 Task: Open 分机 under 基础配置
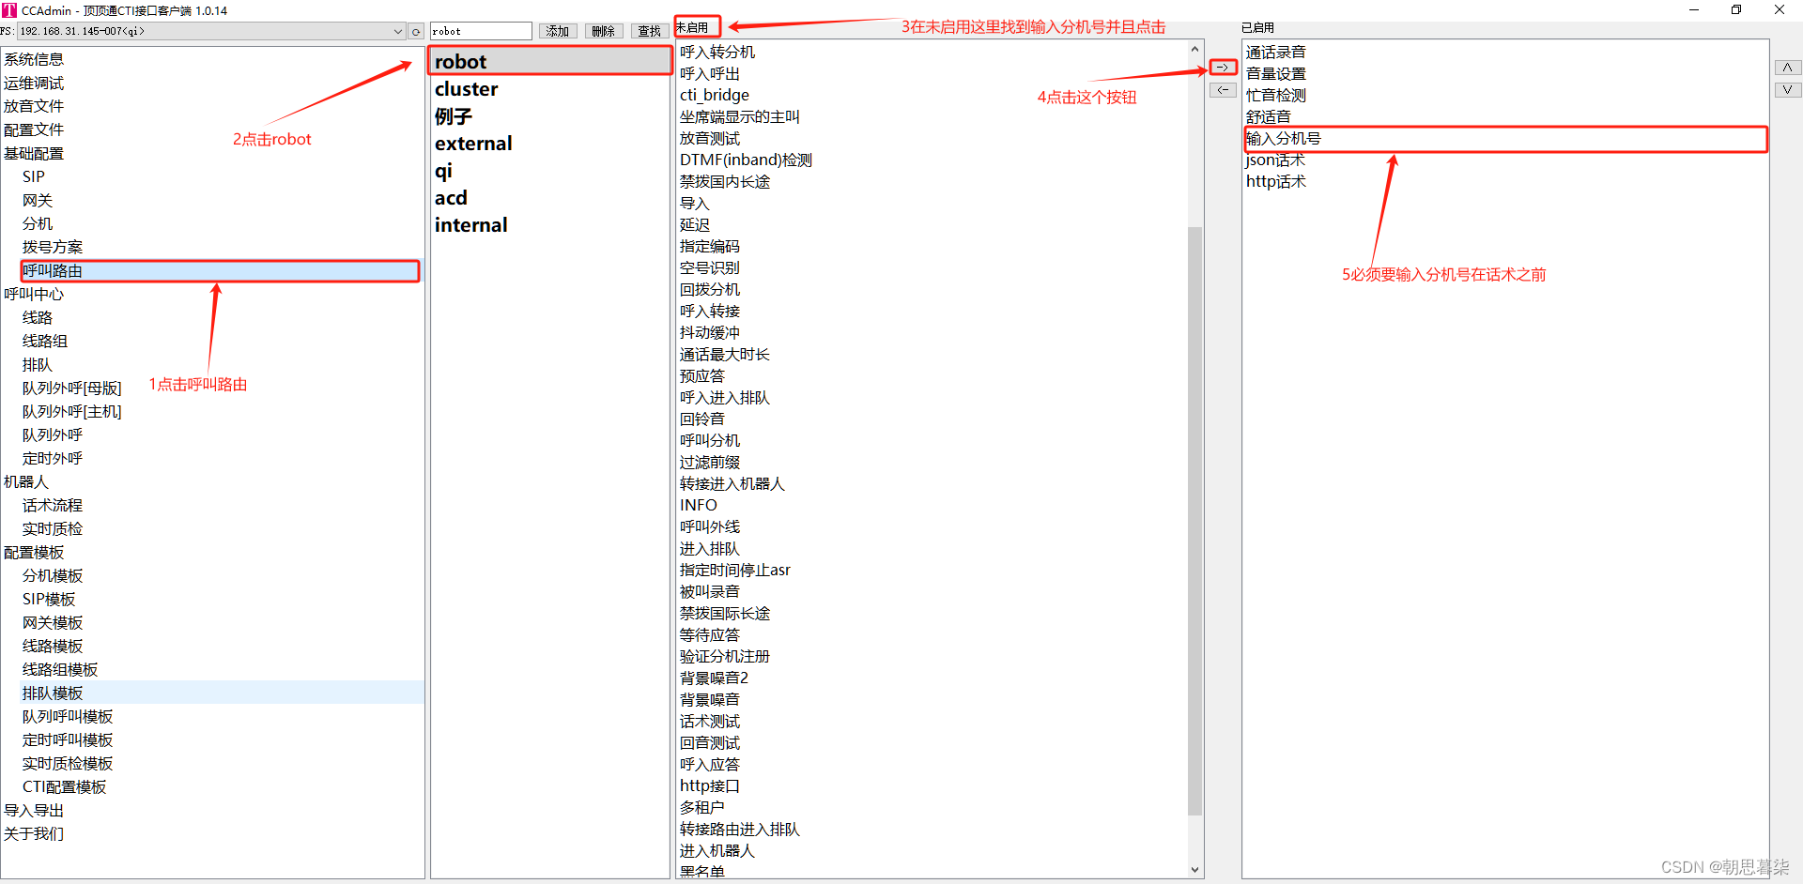[x=38, y=224]
